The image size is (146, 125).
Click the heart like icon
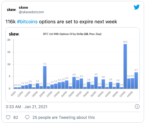(x=8, y=117)
